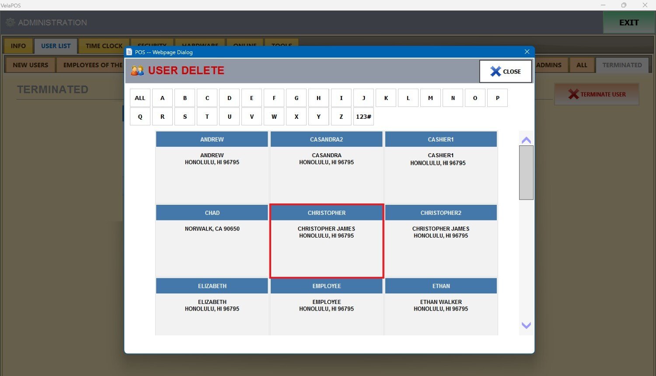The image size is (656, 376).
Task: Select the CHRISTOPHER user card
Action: click(327, 240)
